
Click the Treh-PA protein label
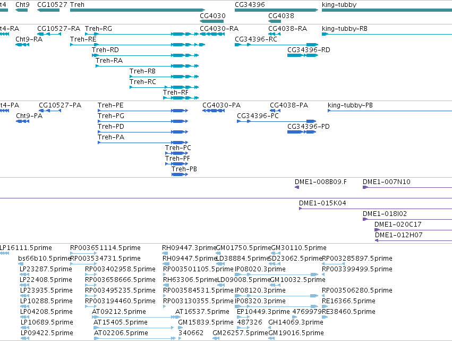click(110, 137)
